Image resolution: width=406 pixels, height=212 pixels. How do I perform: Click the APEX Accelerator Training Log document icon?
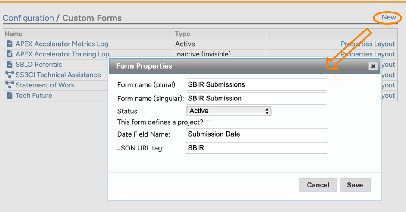9,54
